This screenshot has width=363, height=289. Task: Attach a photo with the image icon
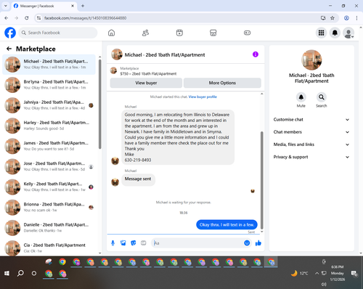pyautogui.click(x=123, y=243)
